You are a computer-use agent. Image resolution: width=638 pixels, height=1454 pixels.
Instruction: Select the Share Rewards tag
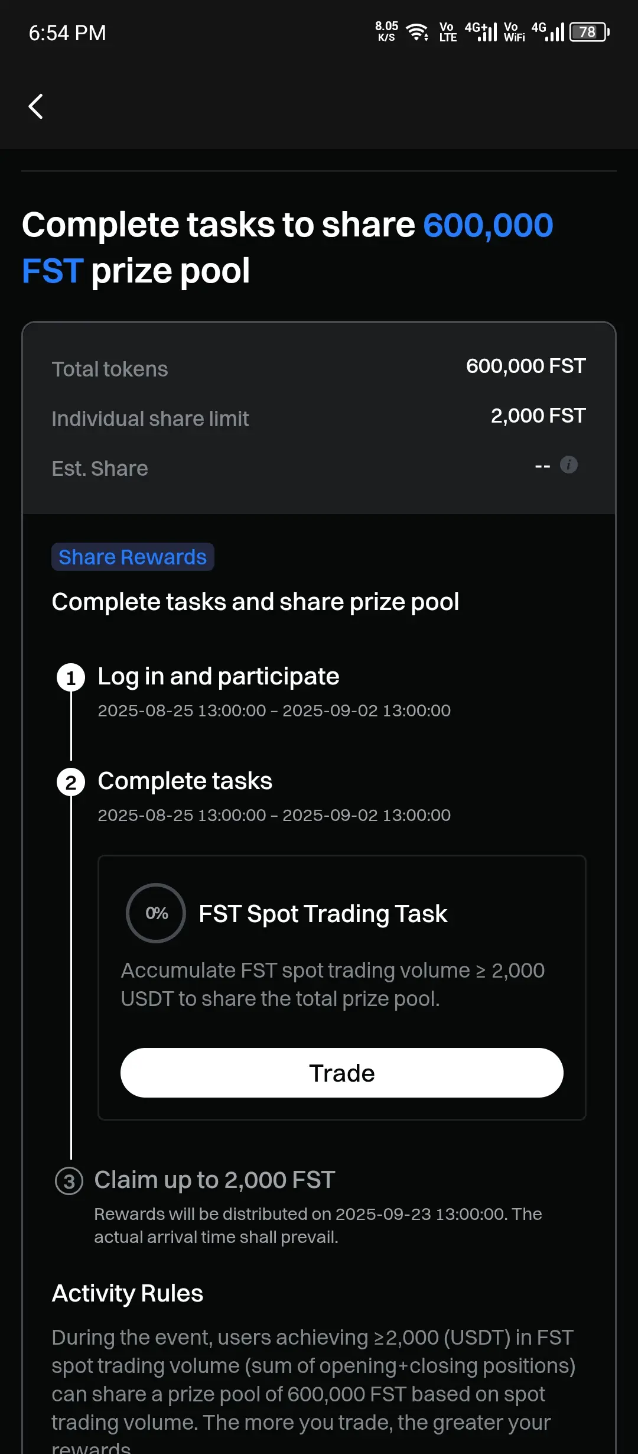pyautogui.click(x=133, y=557)
